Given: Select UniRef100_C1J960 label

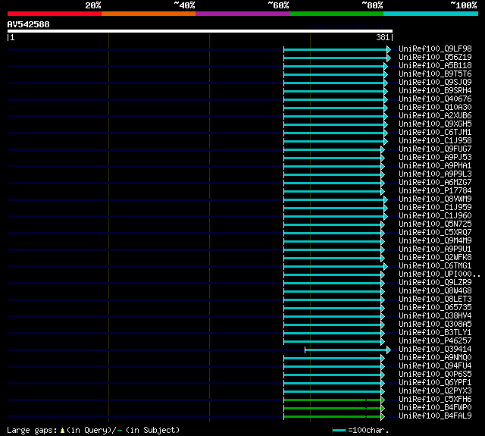Looking at the screenshot, I should click(x=435, y=216).
